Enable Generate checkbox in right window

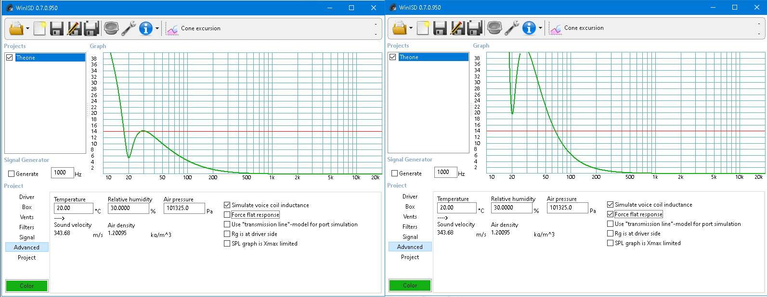point(394,173)
